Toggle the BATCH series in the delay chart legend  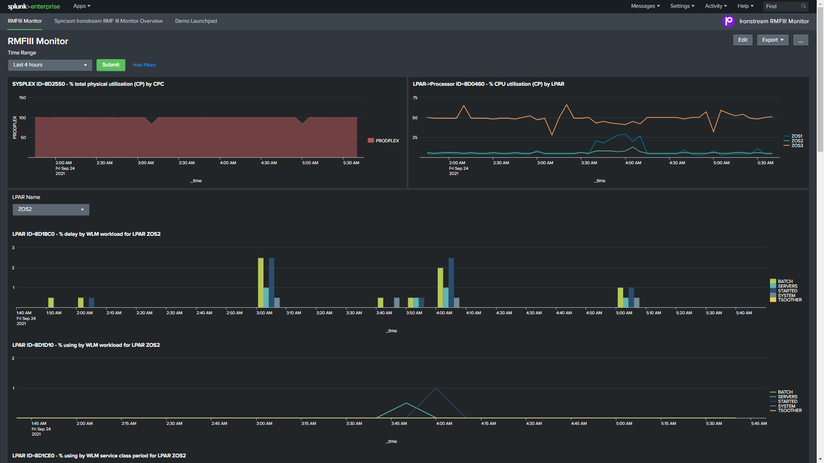(785, 281)
